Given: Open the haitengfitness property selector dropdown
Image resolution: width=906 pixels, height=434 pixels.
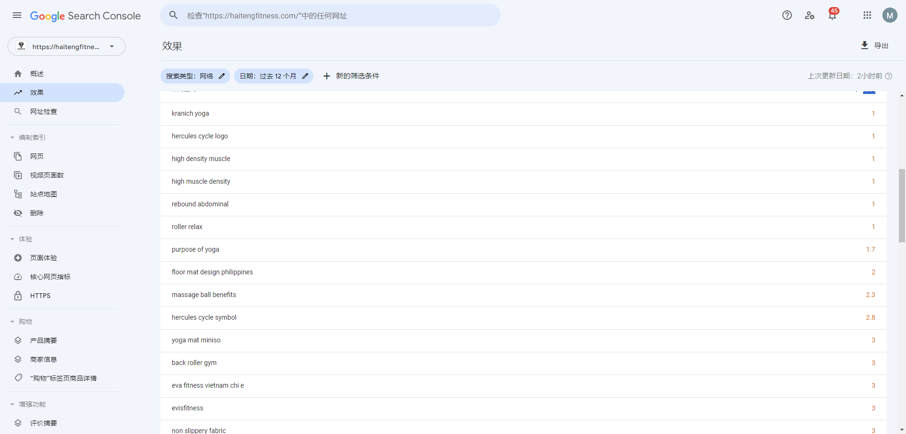Looking at the screenshot, I should 67,46.
